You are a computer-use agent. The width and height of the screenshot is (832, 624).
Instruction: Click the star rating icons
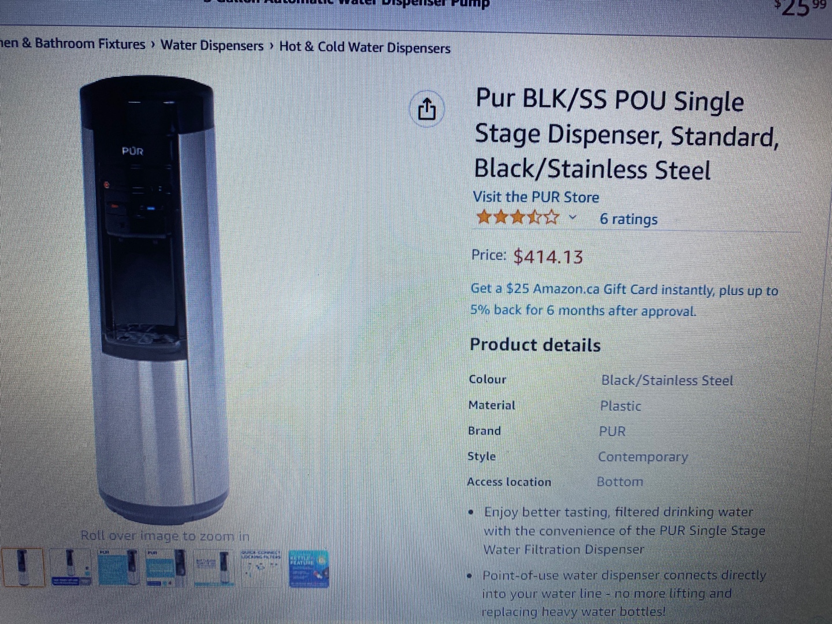[518, 217]
